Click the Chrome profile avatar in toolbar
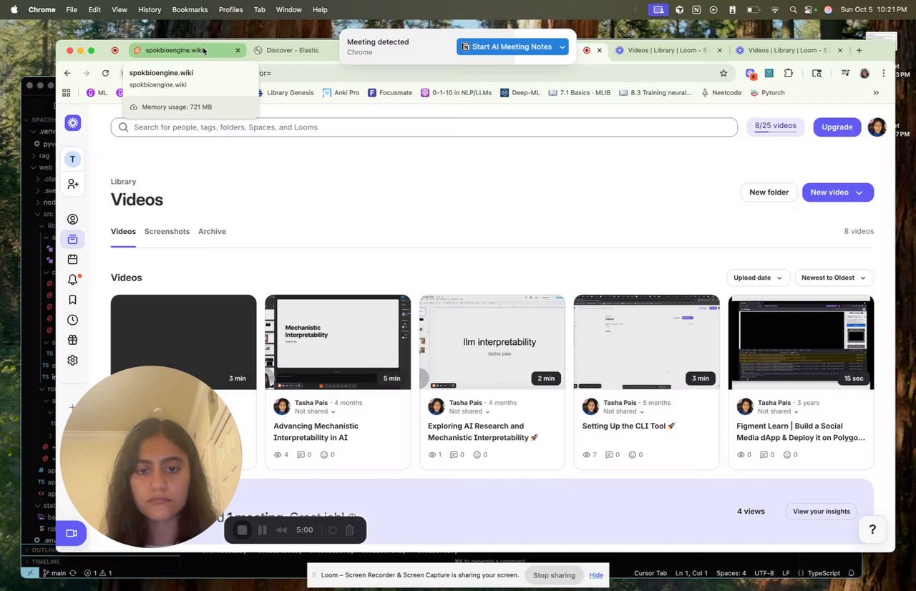This screenshot has height=591, width=916. [x=864, y=73]
